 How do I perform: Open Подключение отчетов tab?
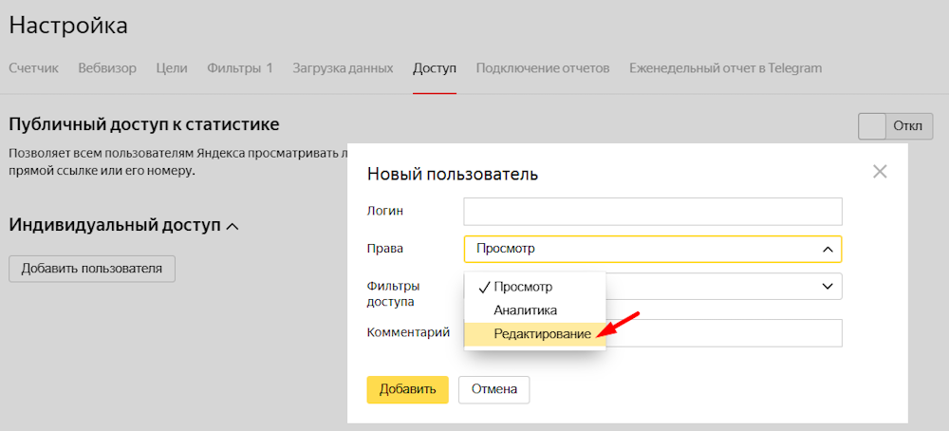(543, 68)
